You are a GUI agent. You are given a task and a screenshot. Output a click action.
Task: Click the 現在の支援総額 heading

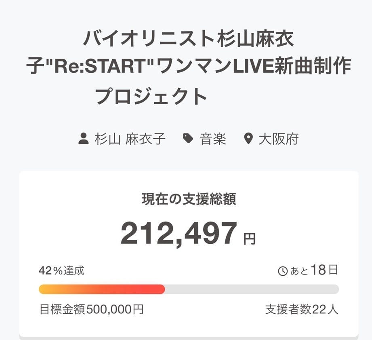pos(189,199)
